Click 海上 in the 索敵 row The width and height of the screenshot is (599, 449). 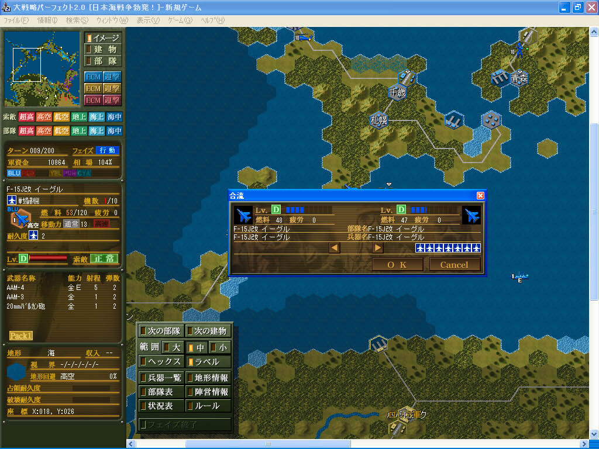97,117
